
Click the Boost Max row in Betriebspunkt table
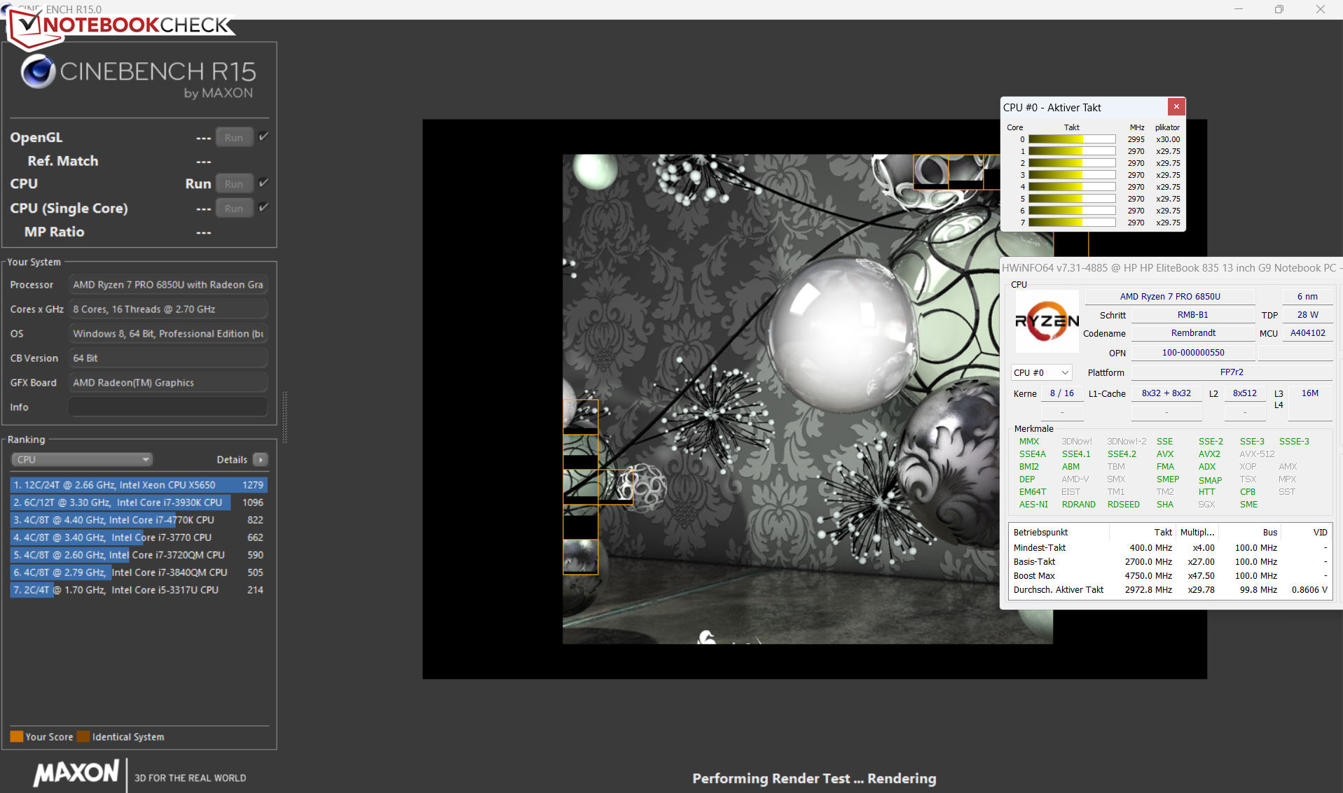coord(1171,575)
